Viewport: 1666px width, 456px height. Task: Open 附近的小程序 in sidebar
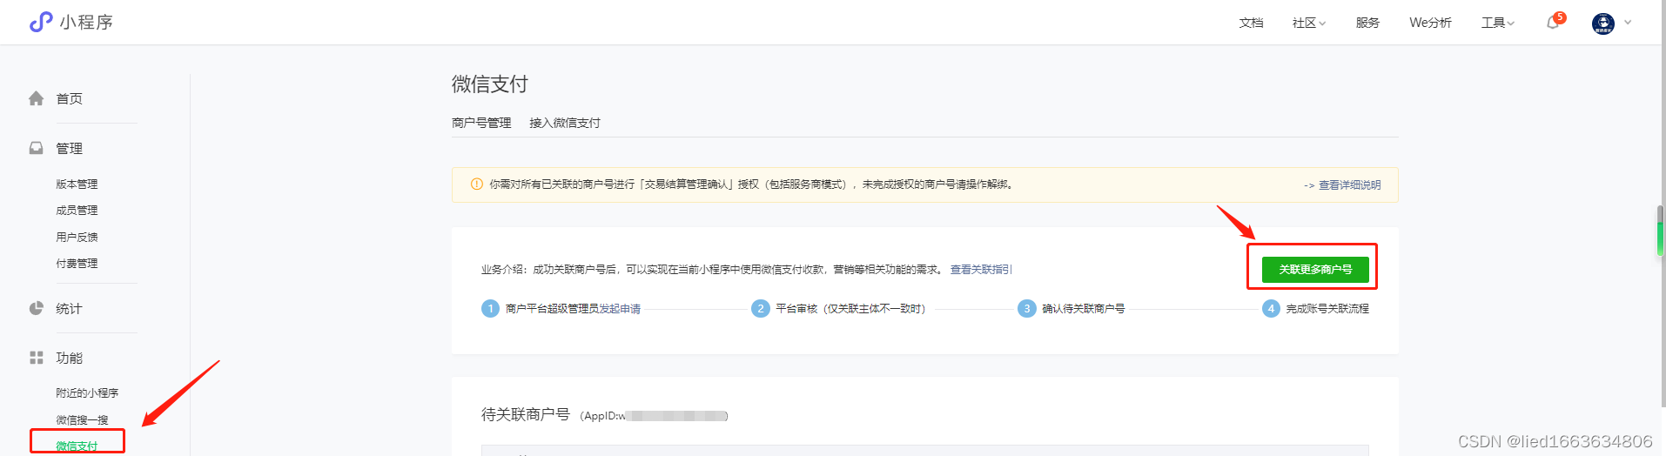(x=87, y=392)
